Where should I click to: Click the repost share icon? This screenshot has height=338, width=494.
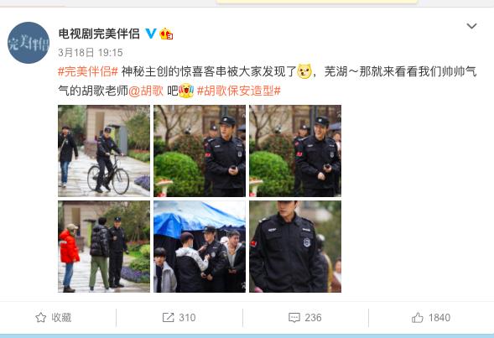(x=168, y=318)
